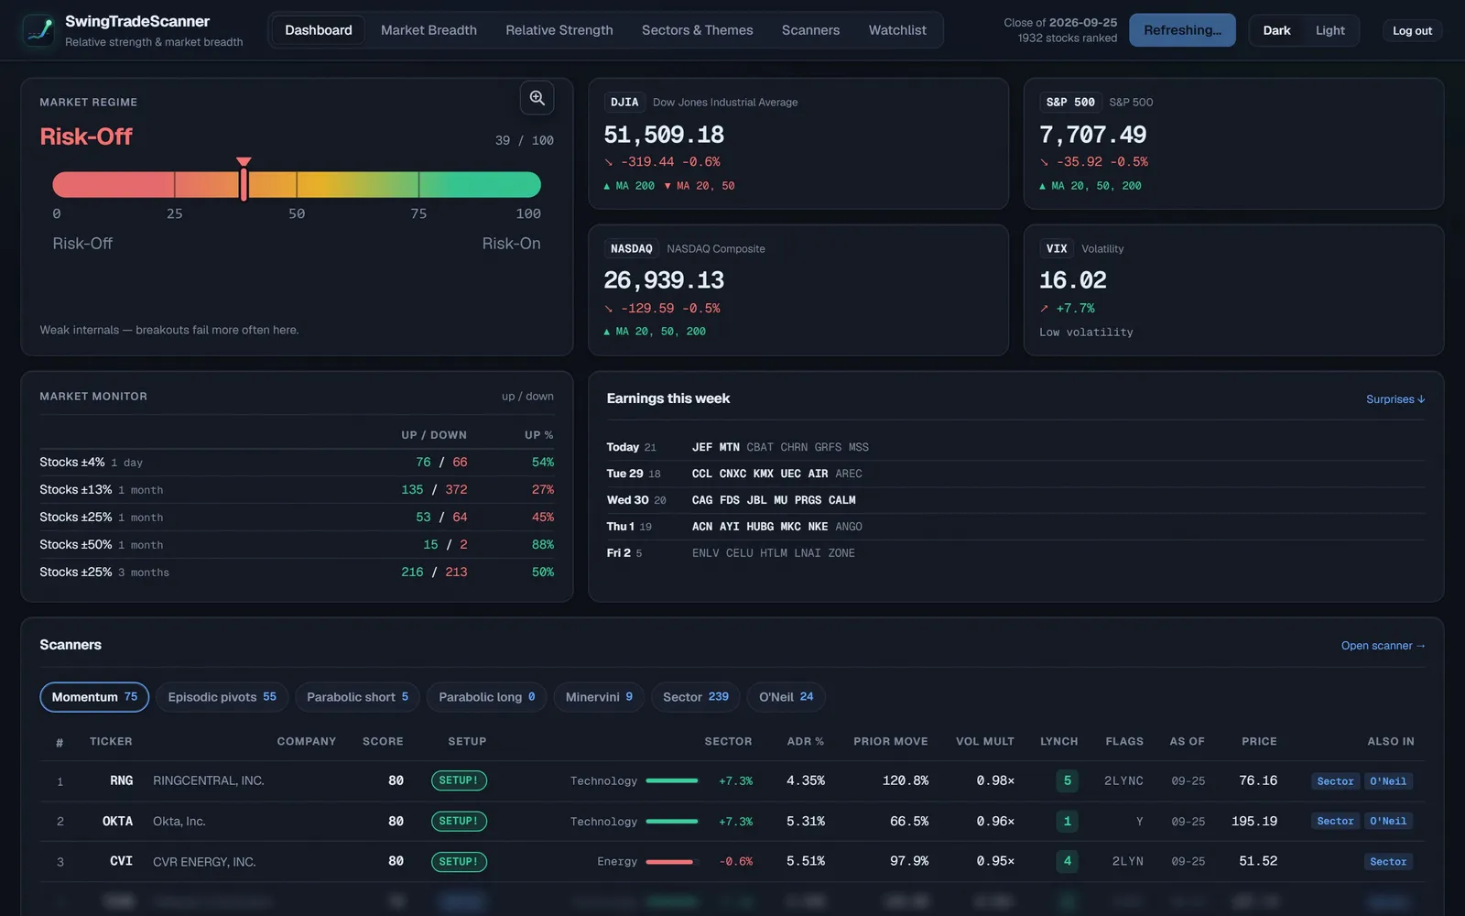Select the Minervini scanner pill
Viewport: 1465px width, 916px height.
(599, 697)
